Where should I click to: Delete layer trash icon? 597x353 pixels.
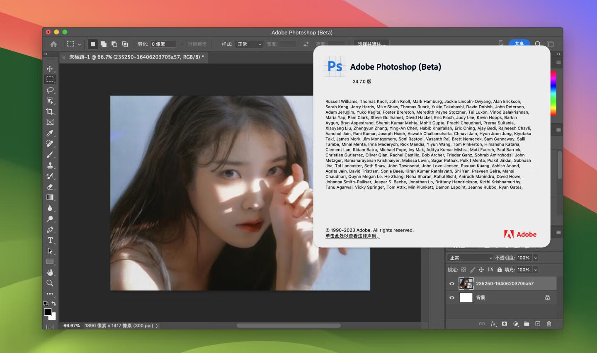[x=549, y=324]
